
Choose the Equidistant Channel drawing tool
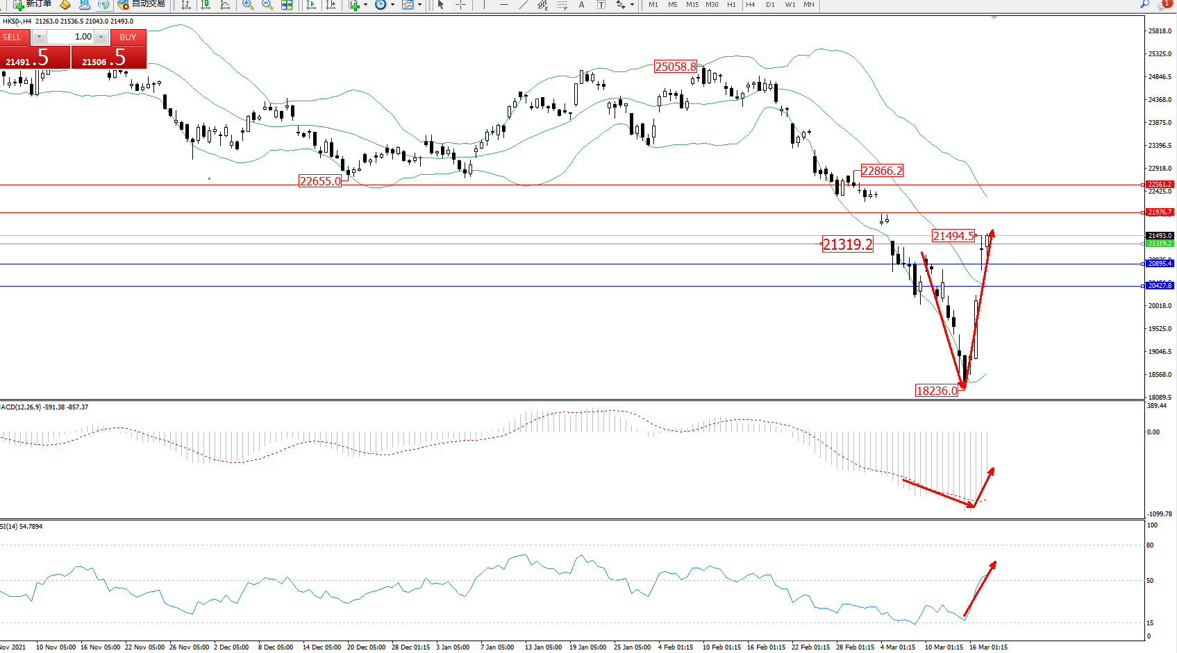click(542, 5)
